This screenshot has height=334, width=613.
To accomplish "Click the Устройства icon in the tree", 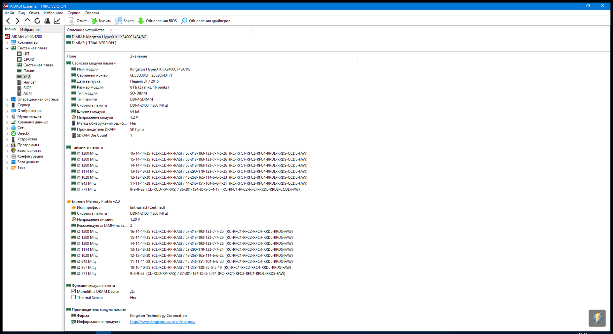I will point(13,139).
